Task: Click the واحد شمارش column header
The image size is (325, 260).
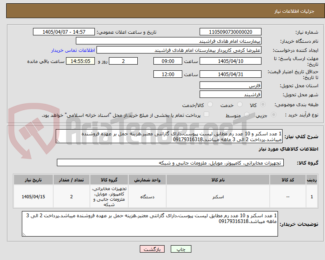Action: (147, 180)
